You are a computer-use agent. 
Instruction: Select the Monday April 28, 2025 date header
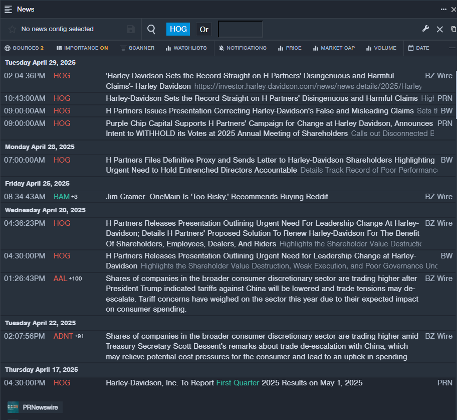[40, 147]
